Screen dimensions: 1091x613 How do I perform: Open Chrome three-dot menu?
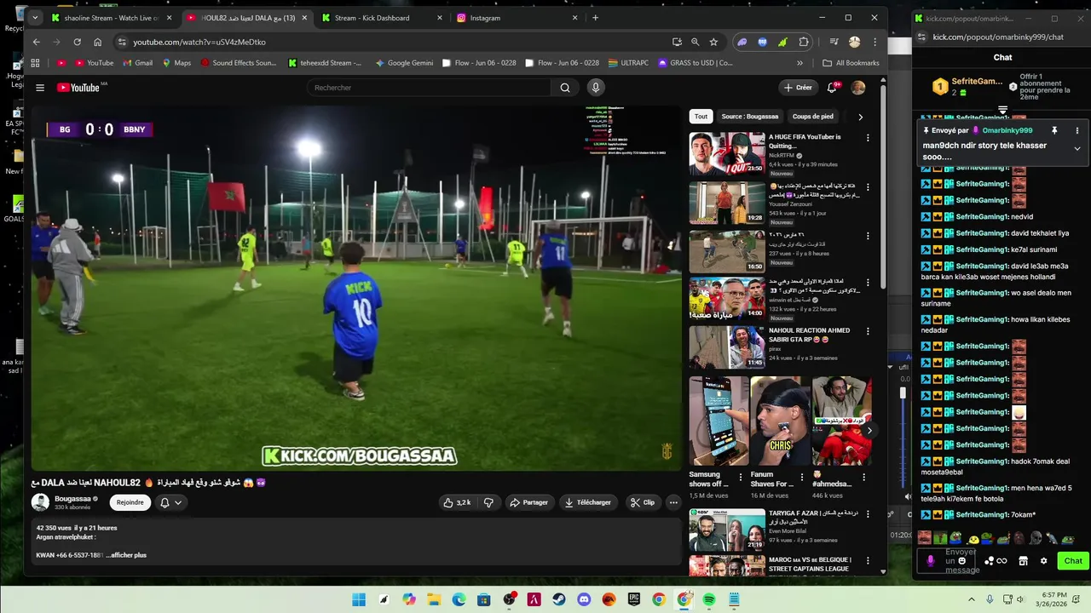874,42
